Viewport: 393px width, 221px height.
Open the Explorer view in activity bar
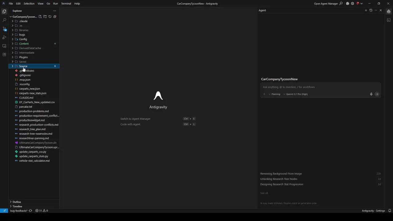(x=4, y=11)
